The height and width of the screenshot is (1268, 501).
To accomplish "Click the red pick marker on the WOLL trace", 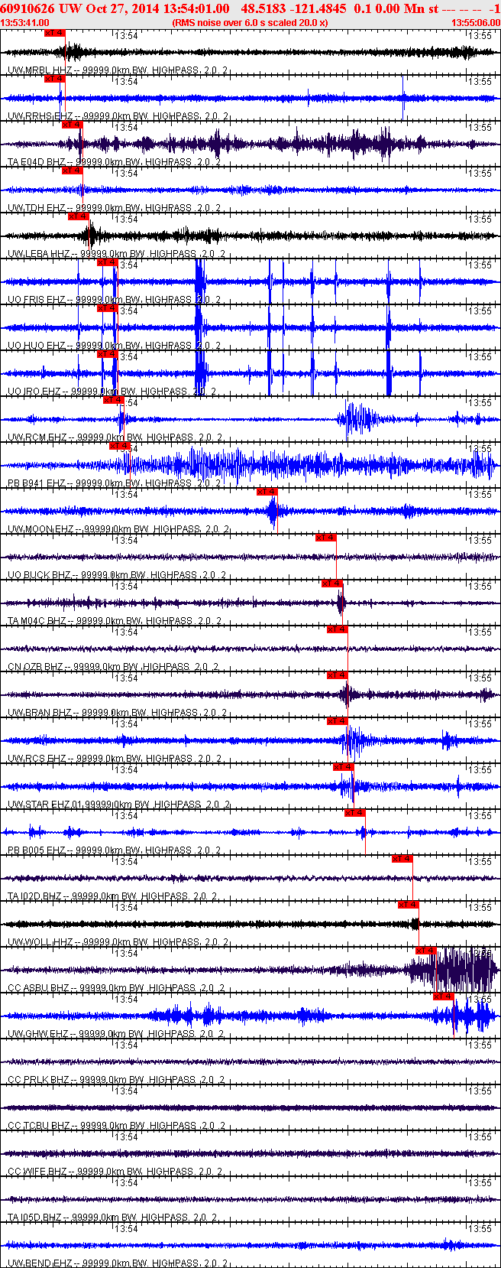I will point(409,905).
